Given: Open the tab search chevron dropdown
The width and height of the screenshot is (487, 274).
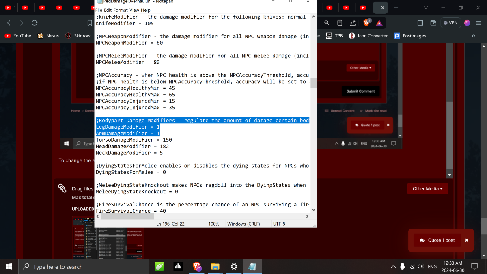Looking at the screenshot, I should coord(426,8).
